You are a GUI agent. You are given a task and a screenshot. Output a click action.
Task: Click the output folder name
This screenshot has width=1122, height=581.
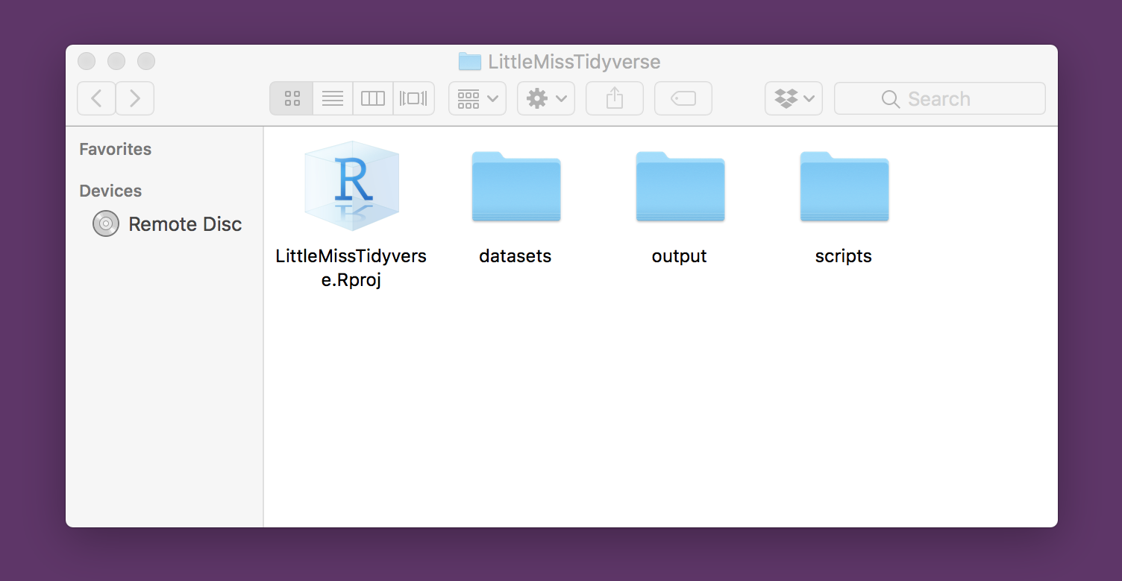680,256
